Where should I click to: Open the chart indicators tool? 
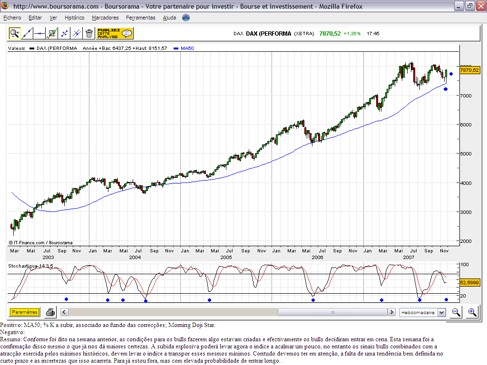pos(52,33)
